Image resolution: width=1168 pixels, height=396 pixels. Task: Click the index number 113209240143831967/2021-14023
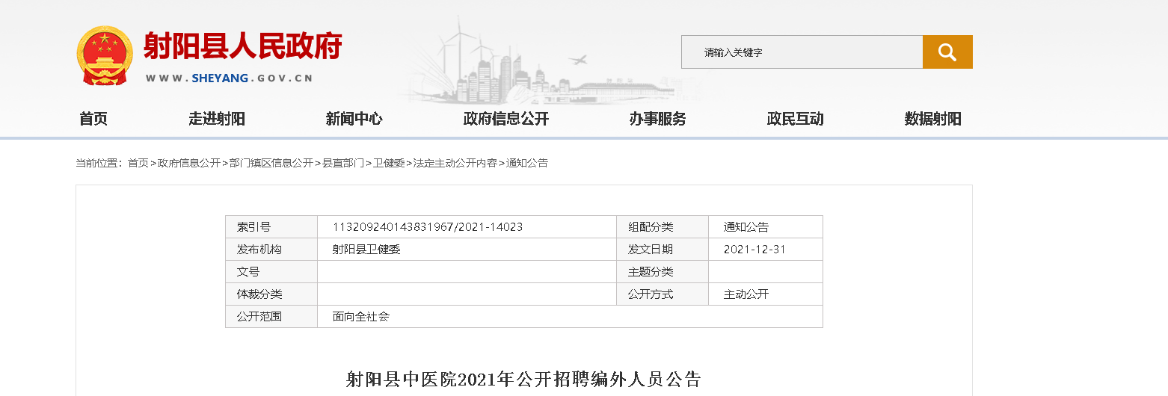pos(427,227)
